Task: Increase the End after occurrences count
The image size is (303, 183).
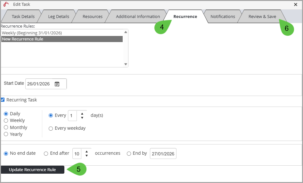Action: [86, 151]
